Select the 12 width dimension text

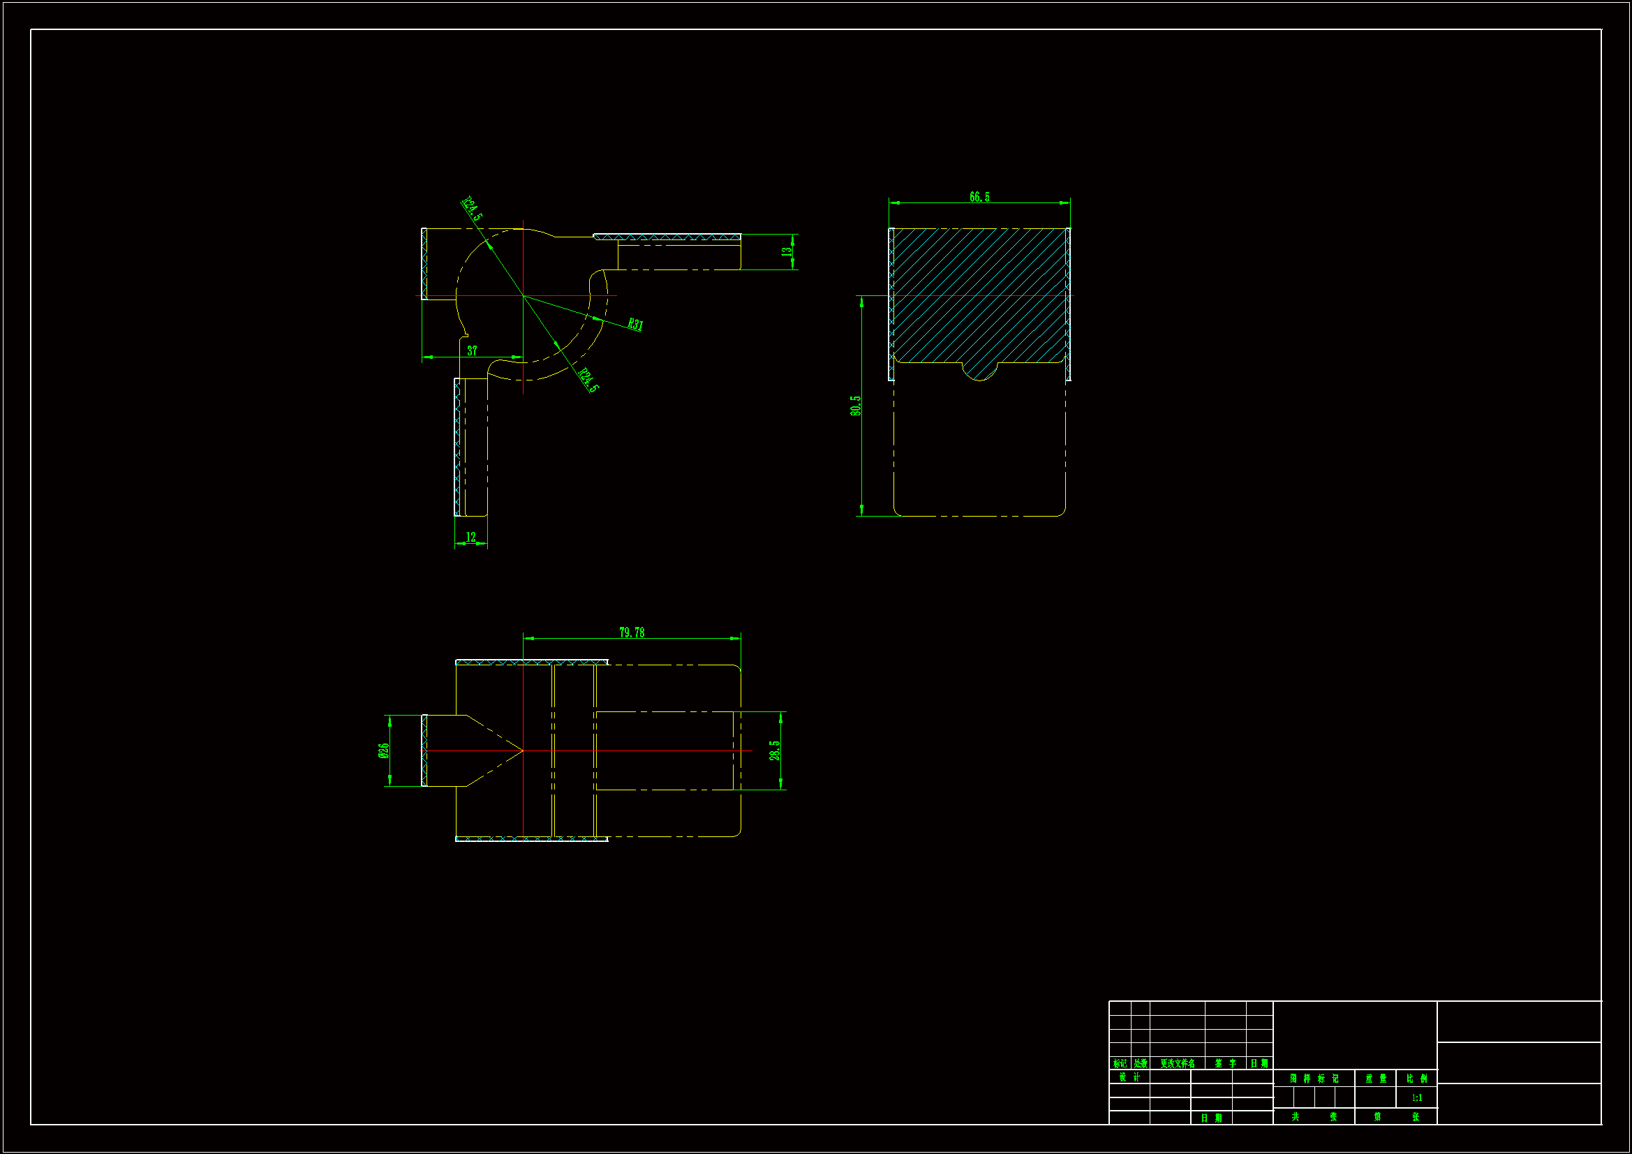(x=470, y=537)
